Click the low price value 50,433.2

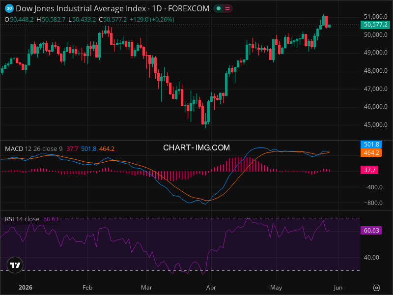[84, 20]
